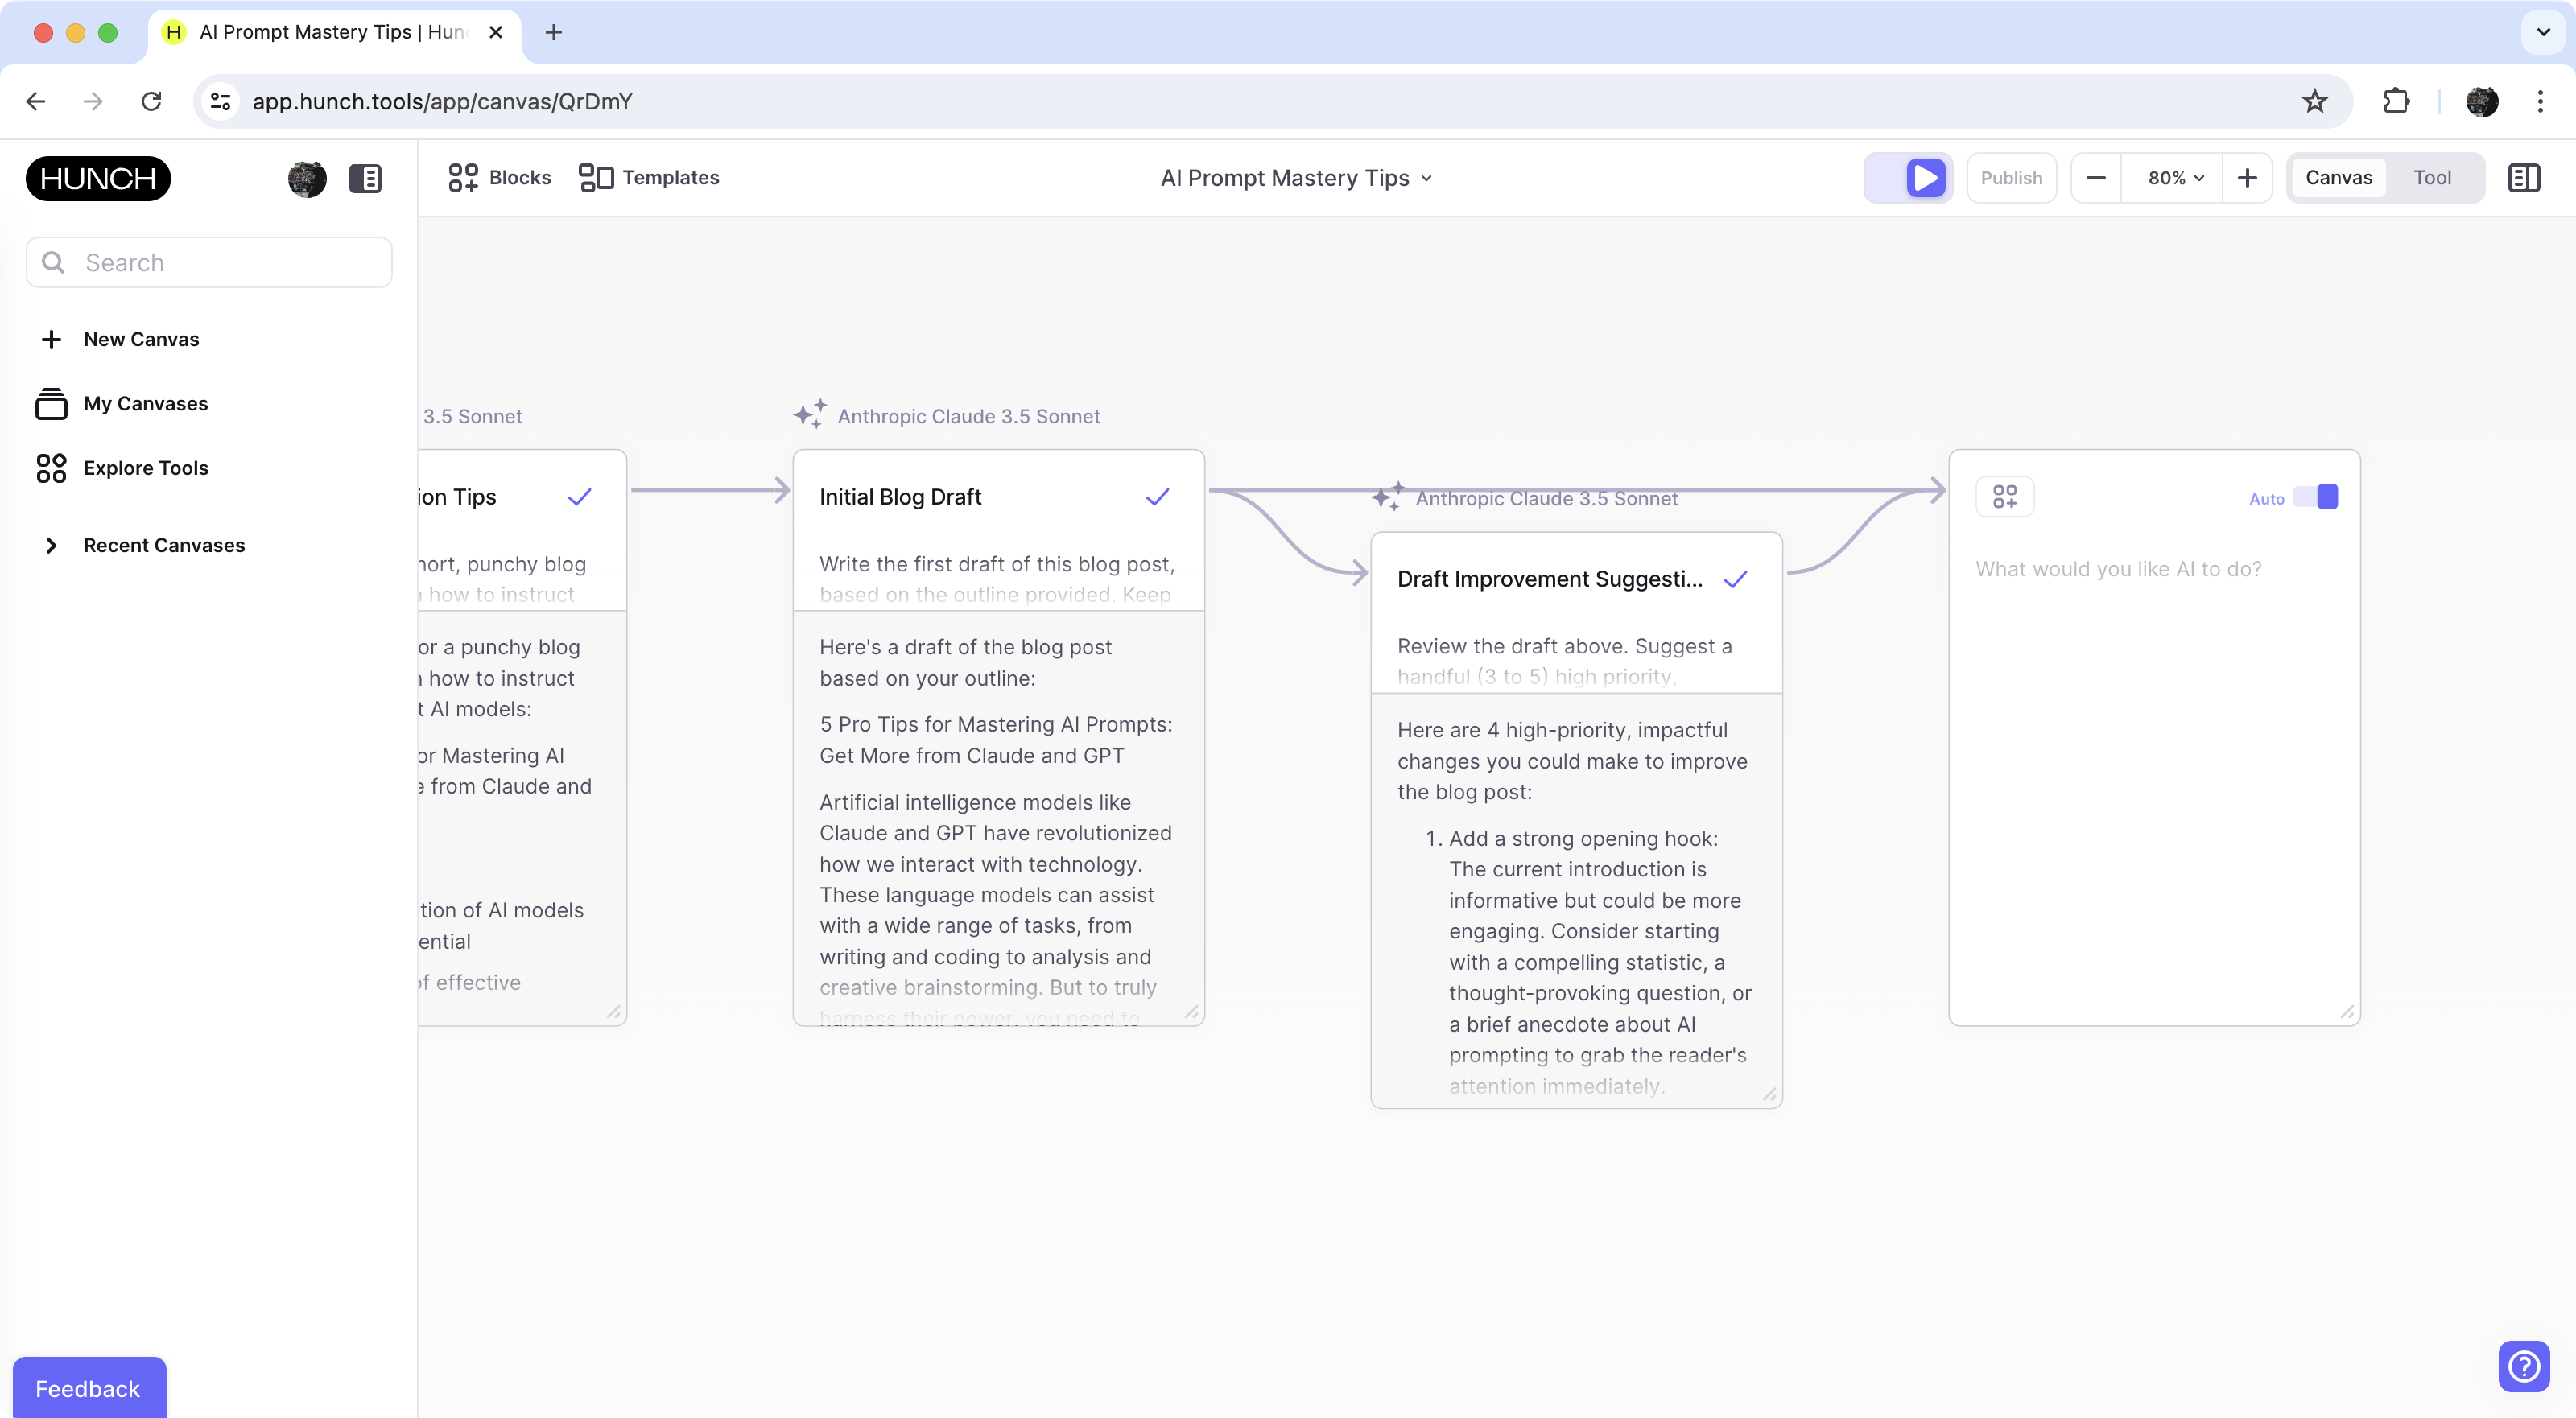The height and width of the screenshot is (1418, 2576).
Task: Uncheck the Initial Blog Draft checkmark
Action: pos(1156,496)
